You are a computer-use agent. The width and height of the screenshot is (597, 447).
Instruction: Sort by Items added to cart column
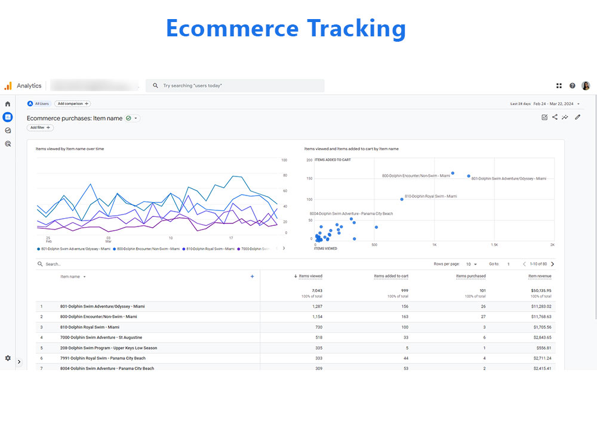[x=391, y=276]
